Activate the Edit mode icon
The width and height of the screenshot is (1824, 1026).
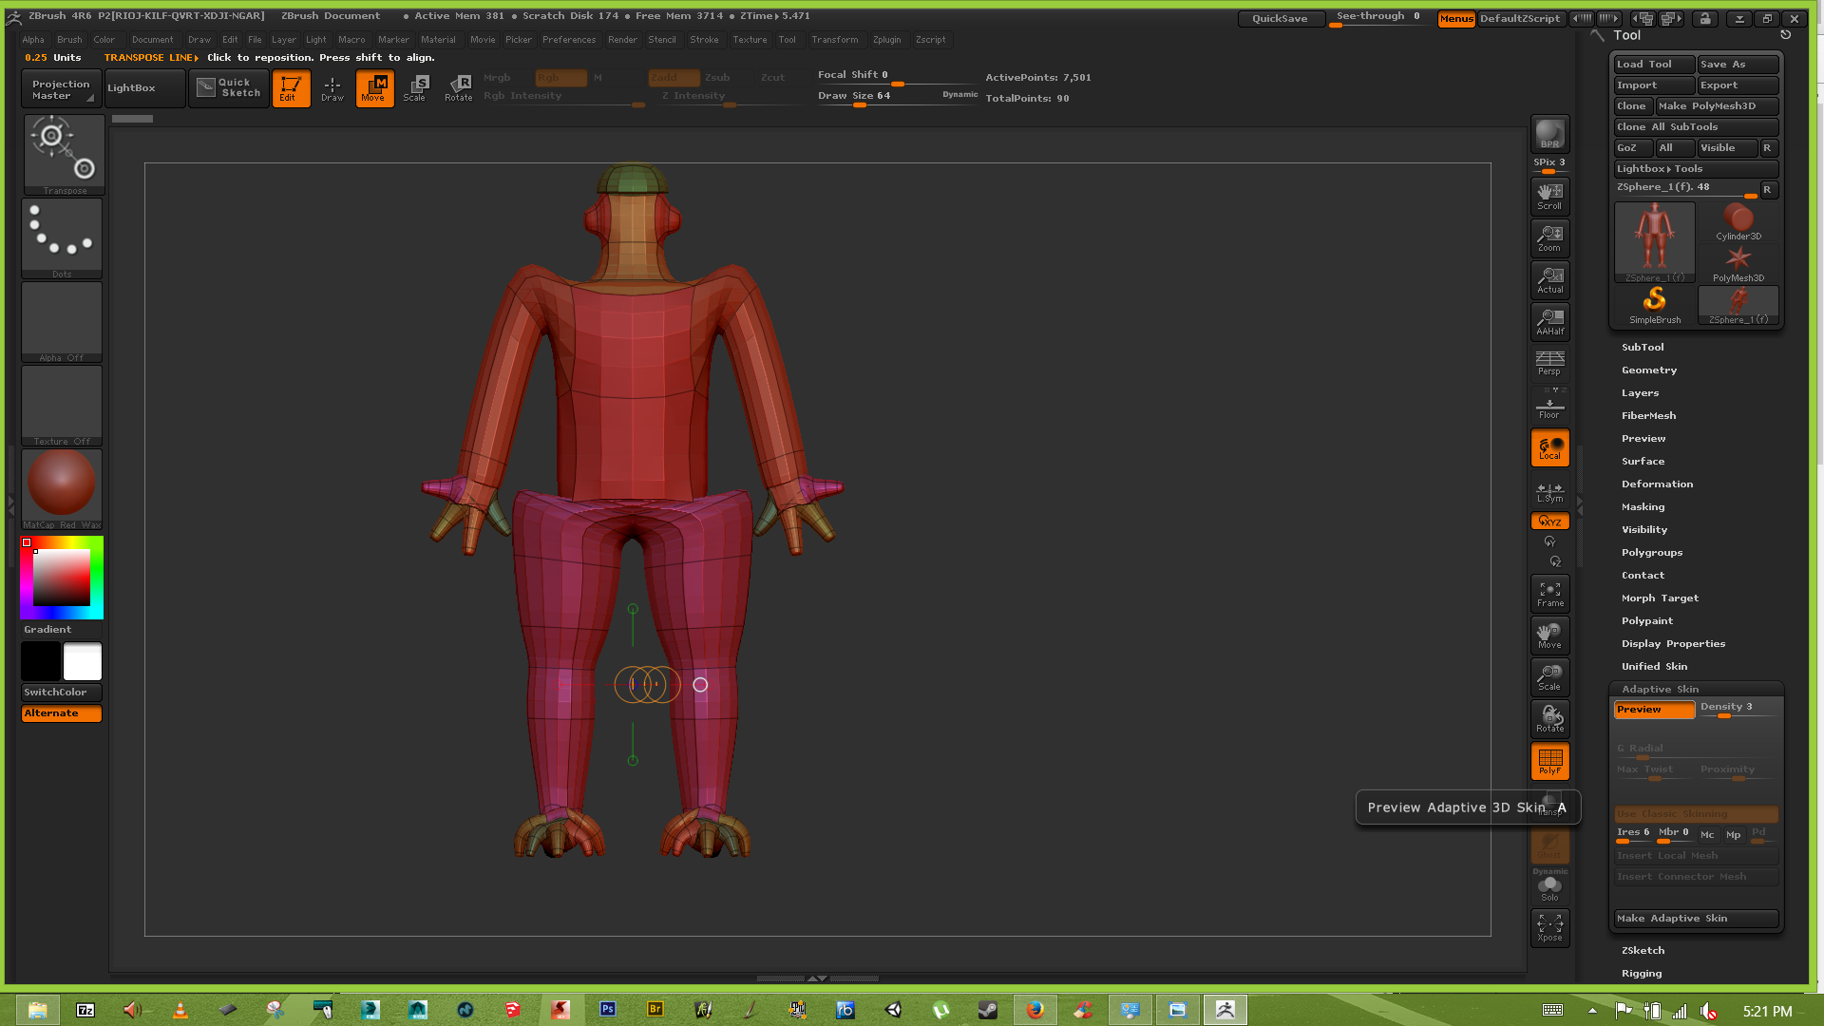[291, 87]
